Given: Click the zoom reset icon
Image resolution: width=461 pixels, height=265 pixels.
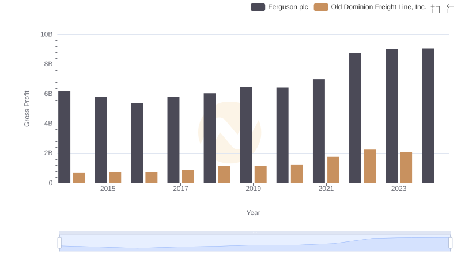Looking at the screenshot, I should point(450,9).
